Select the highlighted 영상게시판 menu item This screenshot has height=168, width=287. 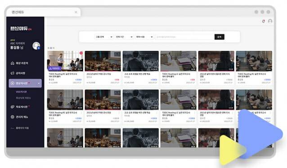click(25, 84)
